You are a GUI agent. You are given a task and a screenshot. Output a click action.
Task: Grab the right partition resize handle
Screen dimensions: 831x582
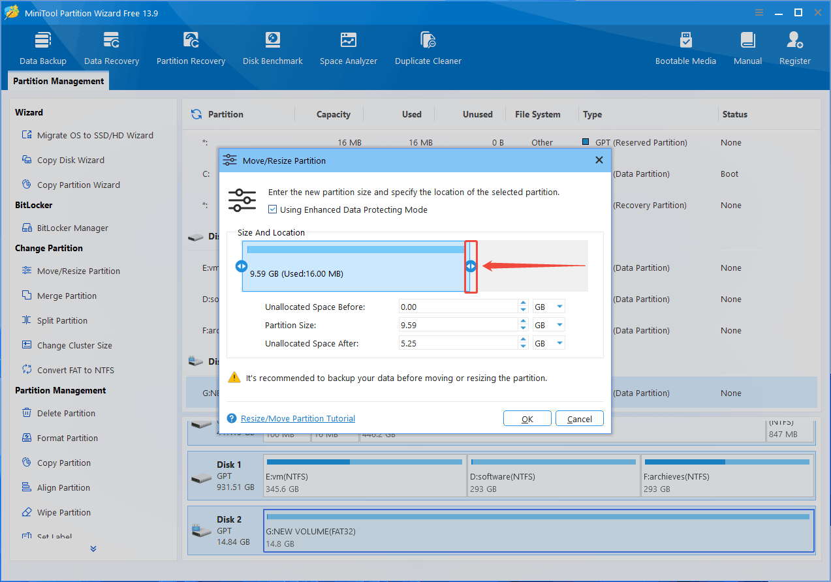(x=471, y=266)
